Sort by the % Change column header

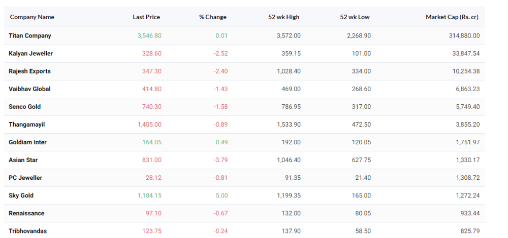pyautogui.click(x=213, y=17)
